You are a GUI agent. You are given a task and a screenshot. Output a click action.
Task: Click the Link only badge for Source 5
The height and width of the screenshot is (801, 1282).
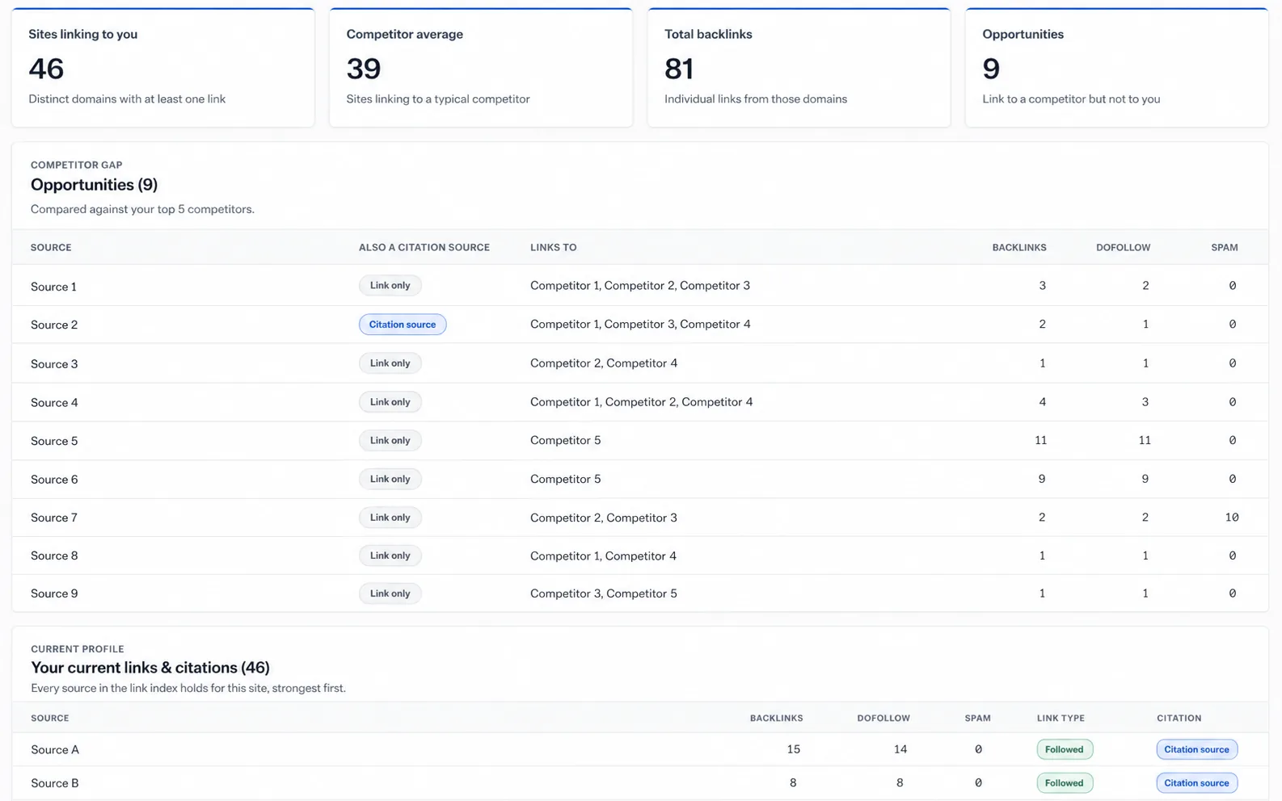click(x=390, y=440)
